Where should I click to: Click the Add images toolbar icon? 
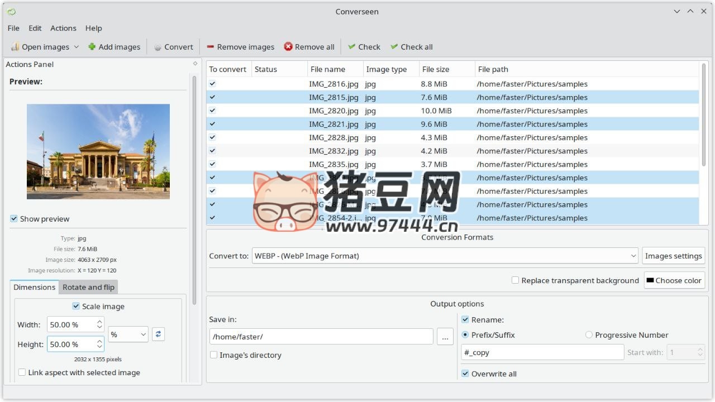click(x=92, y=47)
